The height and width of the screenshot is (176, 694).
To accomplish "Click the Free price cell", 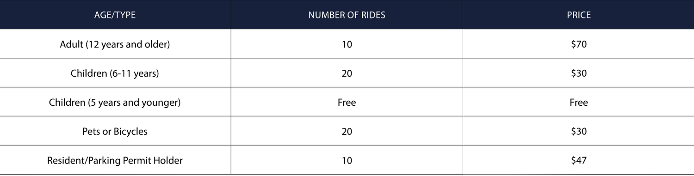I will [x=579, y=103].
